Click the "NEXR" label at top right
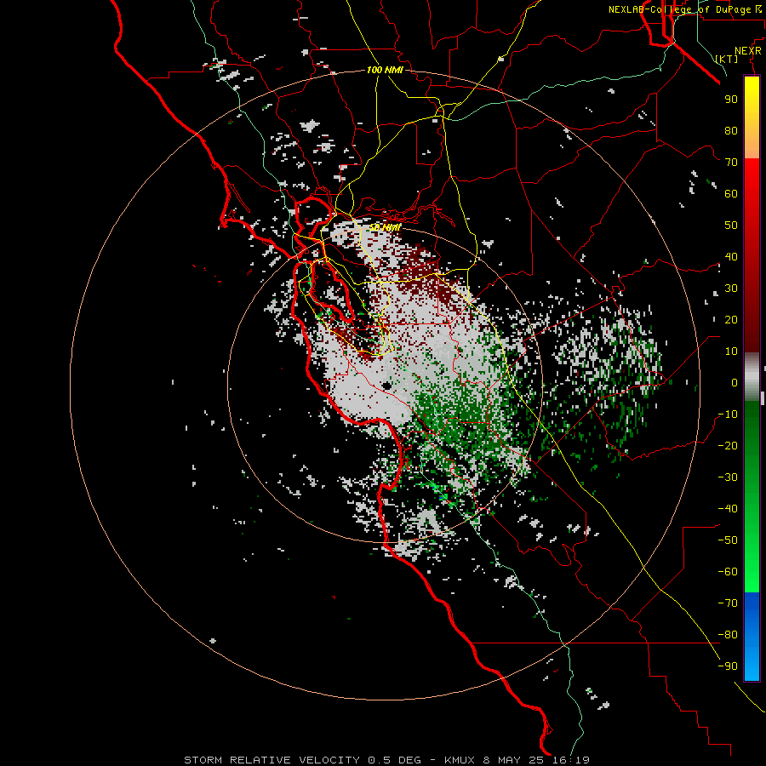The width and height of the screenshot is (766, 766). 748,51
